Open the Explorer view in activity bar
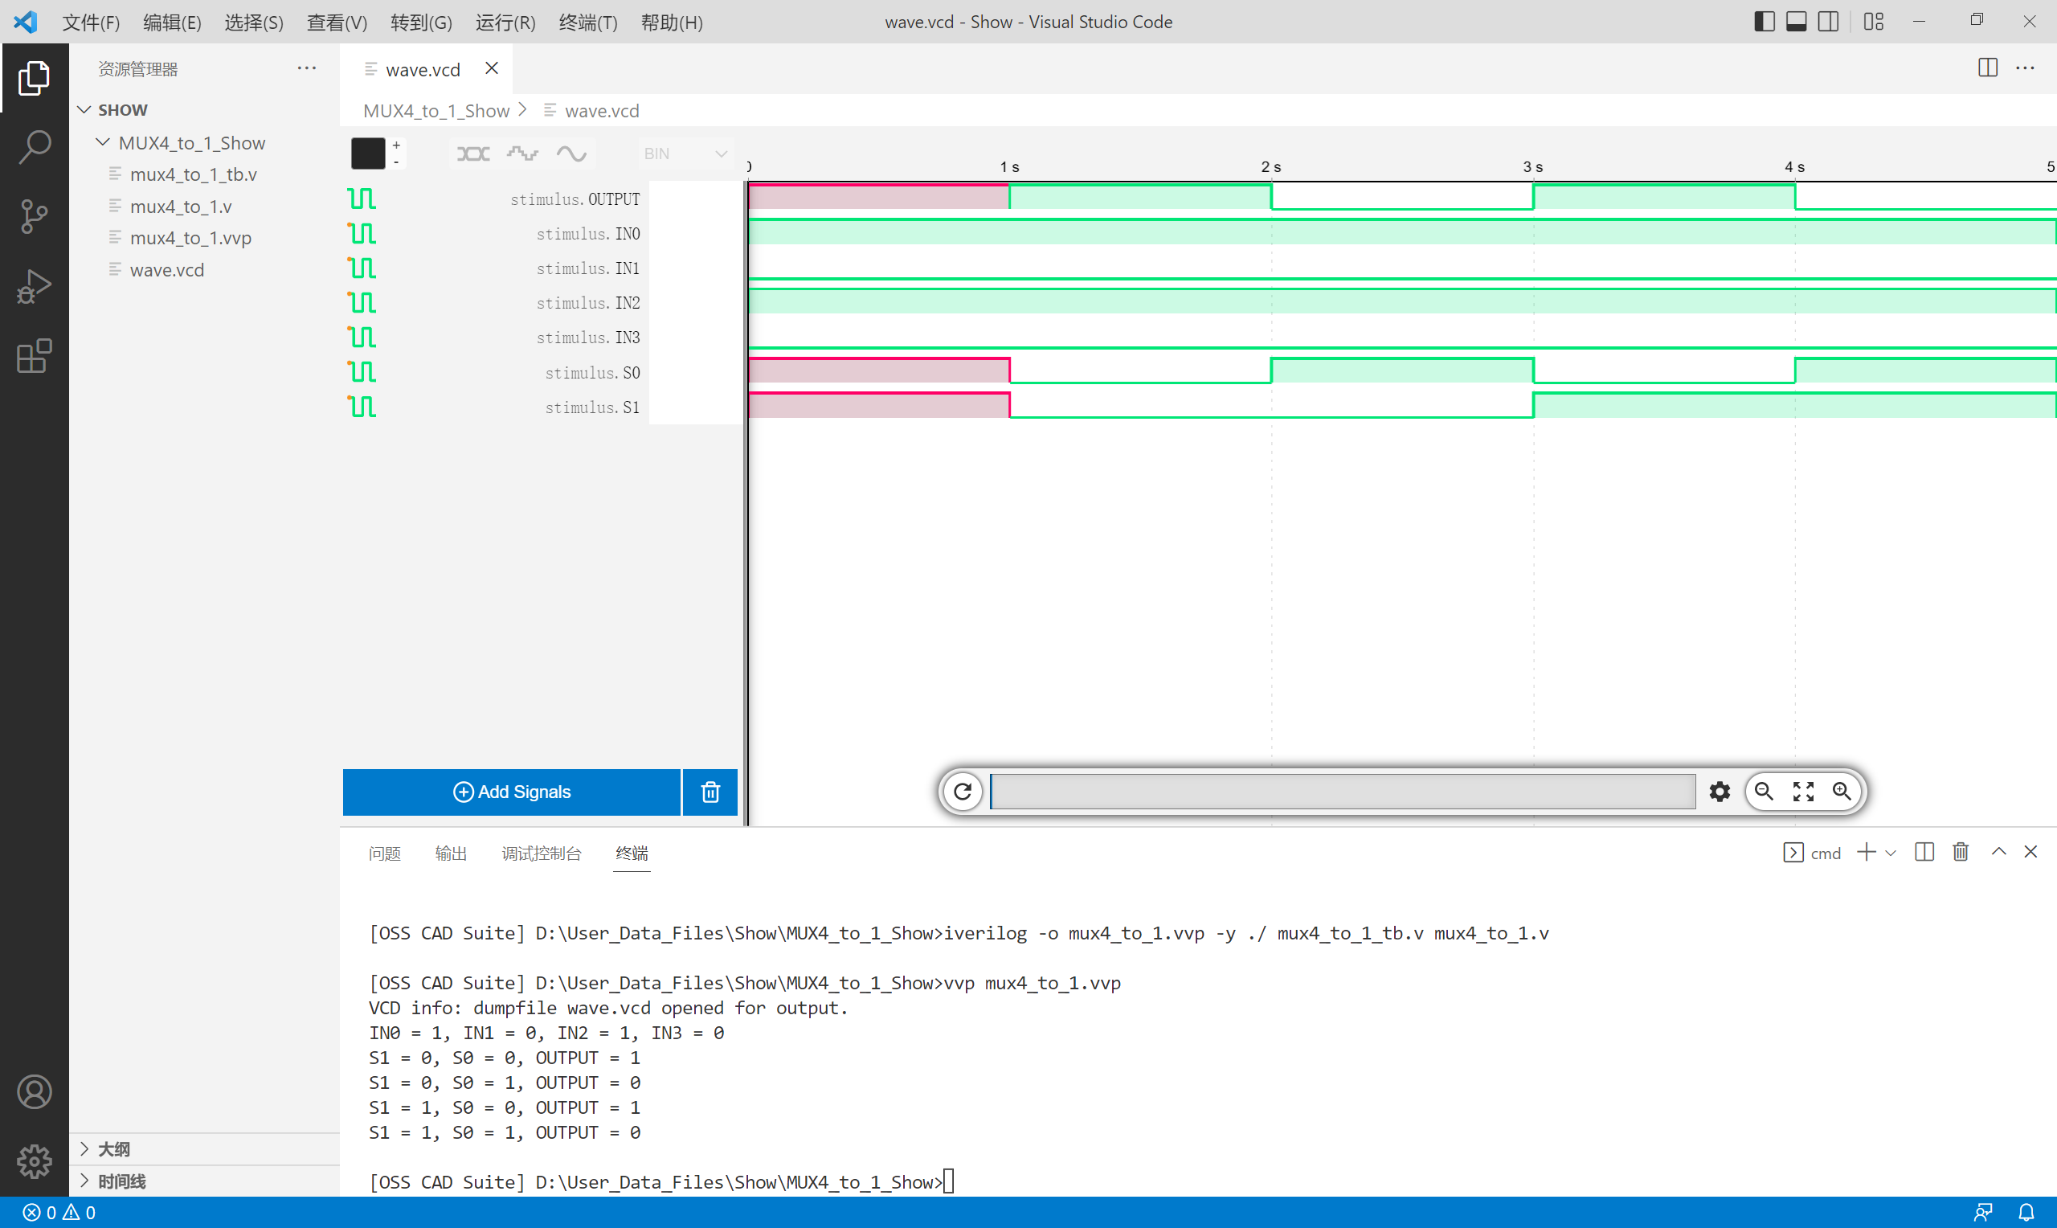The image size is (2057, 1228). (34, 79)
